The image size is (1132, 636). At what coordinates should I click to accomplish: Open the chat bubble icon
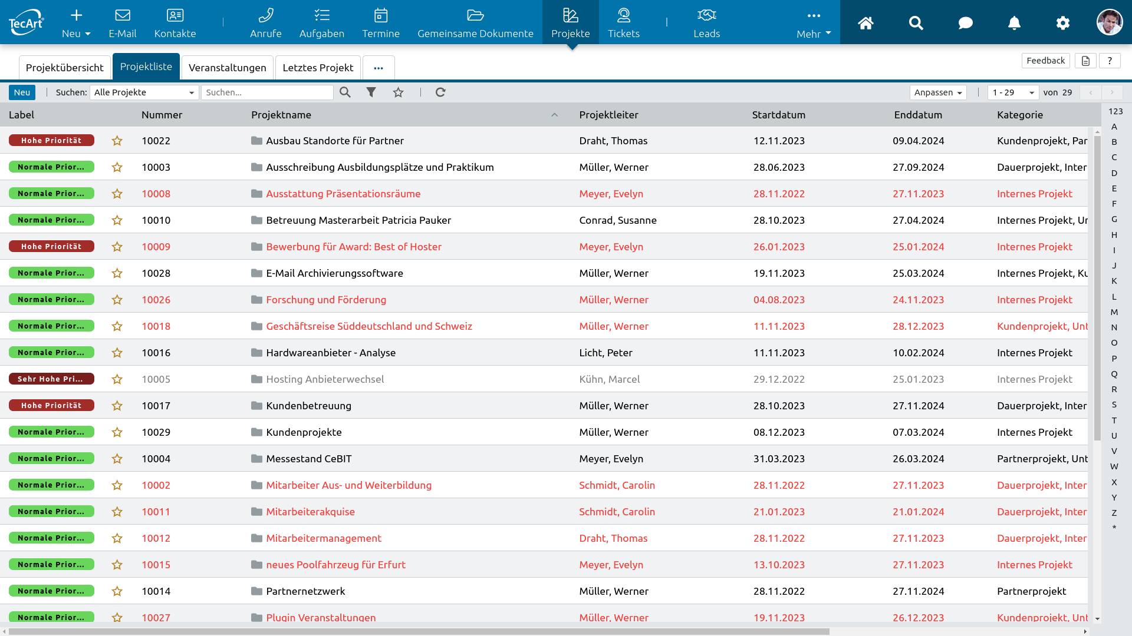click(965, 23)
